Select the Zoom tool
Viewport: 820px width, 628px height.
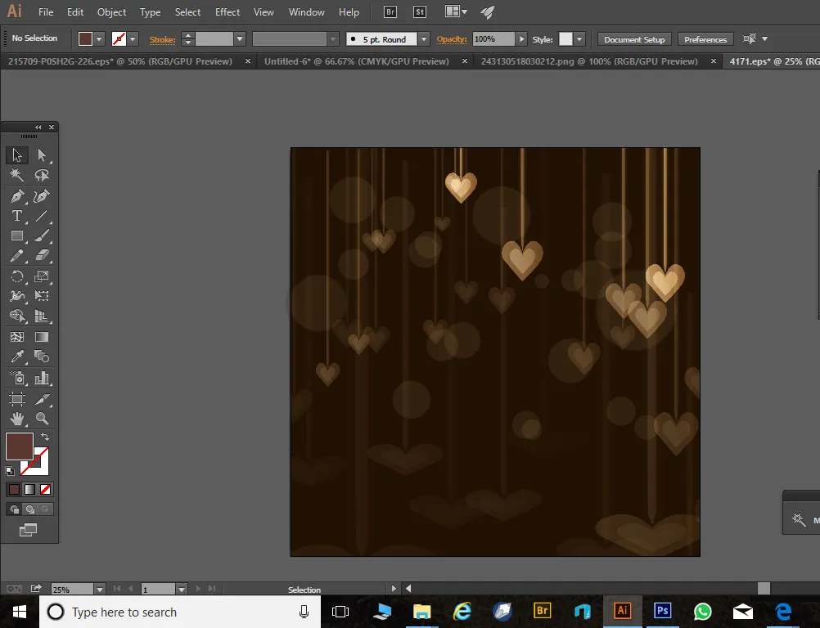pyautogui.click(x=42, y=419)
